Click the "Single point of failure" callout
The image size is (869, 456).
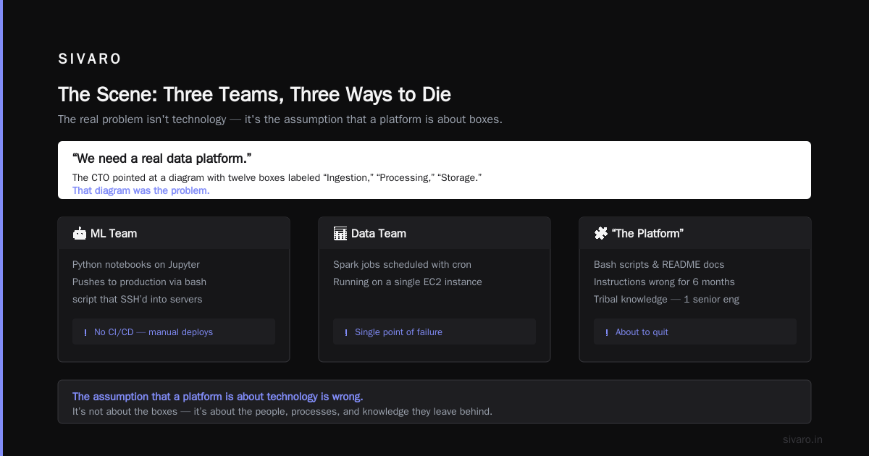point(434,332)
